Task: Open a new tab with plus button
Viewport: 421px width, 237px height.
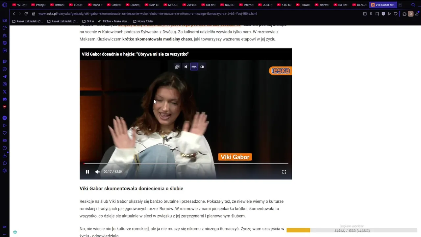Action: [x=400, y=5]
